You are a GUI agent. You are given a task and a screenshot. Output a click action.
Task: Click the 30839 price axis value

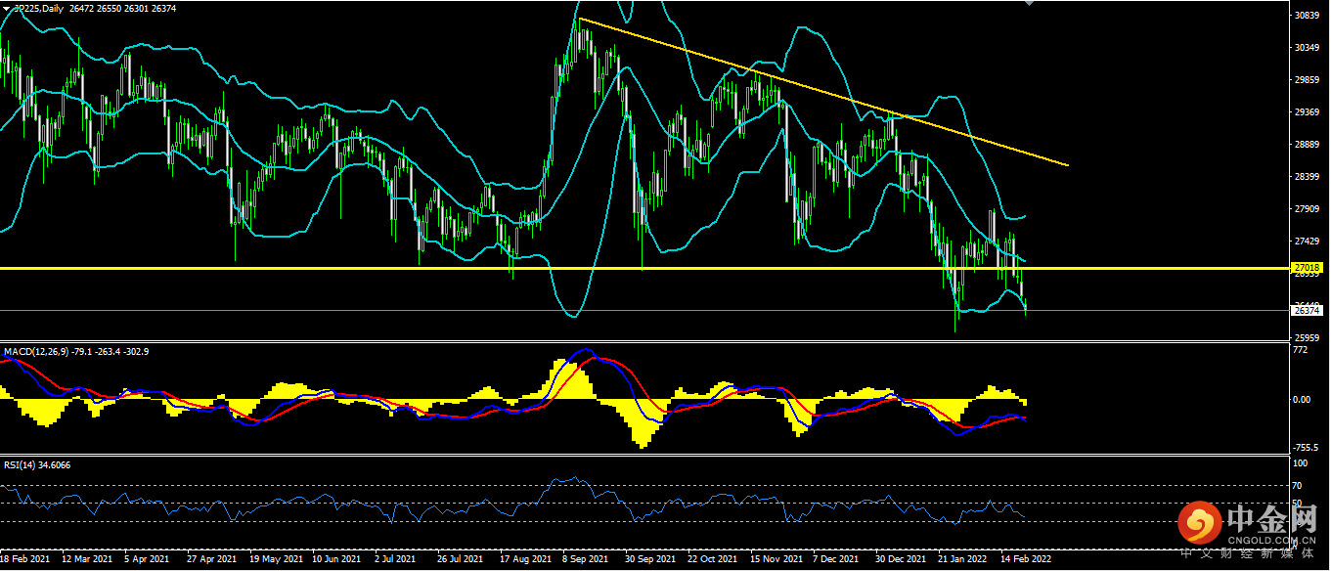(1307, 16)
